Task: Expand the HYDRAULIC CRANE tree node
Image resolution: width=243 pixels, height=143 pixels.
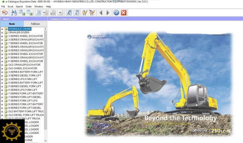Action: pos(2,29)
